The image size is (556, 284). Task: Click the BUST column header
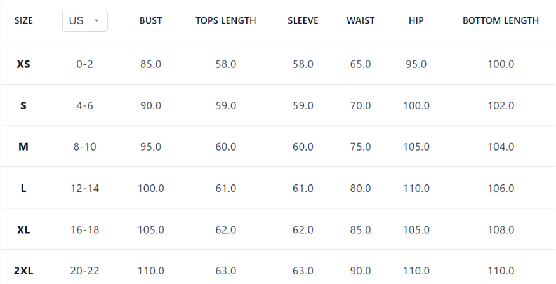(x=151, y=20)
